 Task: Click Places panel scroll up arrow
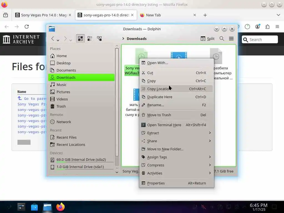[117, 46]
